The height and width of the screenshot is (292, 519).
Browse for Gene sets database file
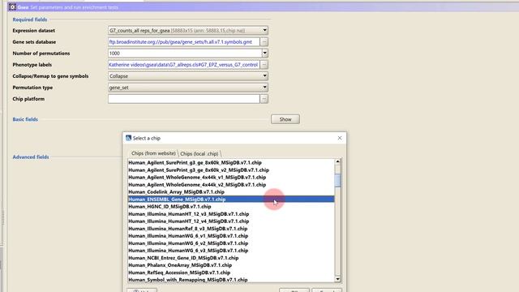264,41
